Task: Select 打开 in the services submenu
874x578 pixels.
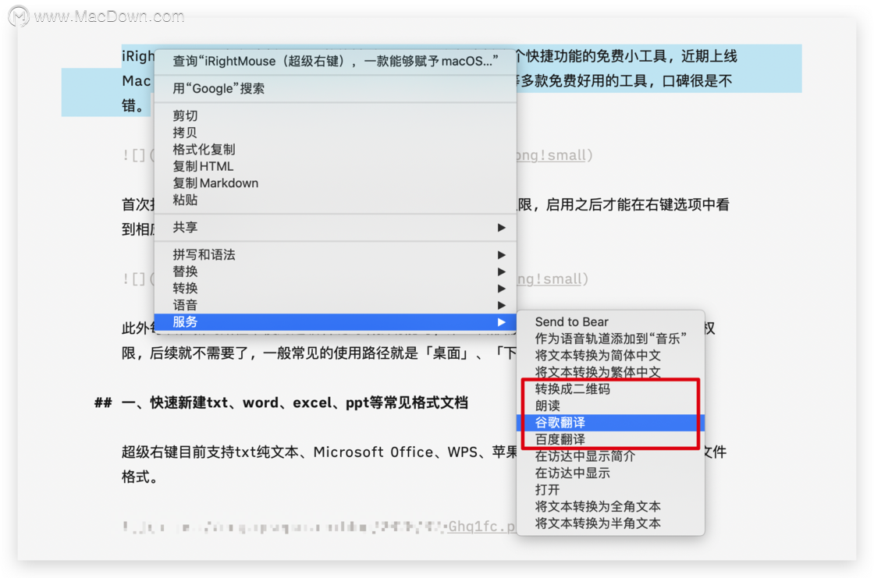Action: click(x=610, y=489)
